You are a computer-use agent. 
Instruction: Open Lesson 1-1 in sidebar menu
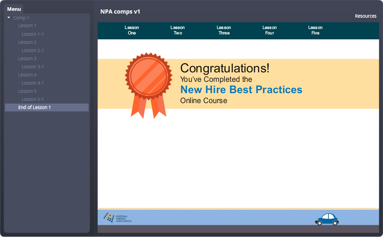point(33,34)
